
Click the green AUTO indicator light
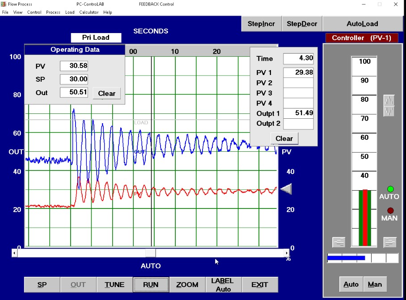tap(390, 189)
